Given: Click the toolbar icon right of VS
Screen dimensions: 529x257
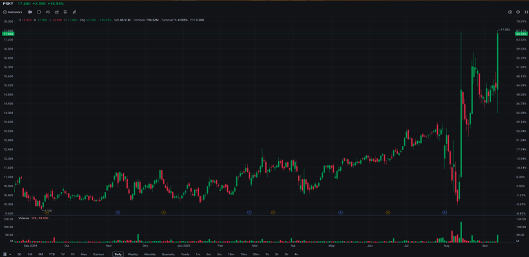Looking at the screenshot, I should pyautogui.click(x=57, y=12).
